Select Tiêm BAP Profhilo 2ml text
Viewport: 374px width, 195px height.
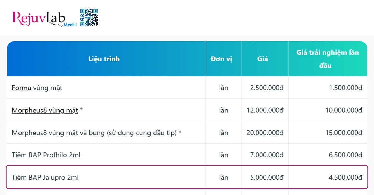46,155
